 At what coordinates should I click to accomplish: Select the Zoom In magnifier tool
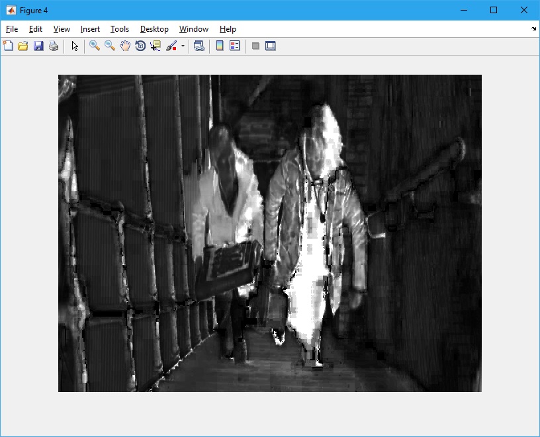pyautogui.click(x=95, y=46)
